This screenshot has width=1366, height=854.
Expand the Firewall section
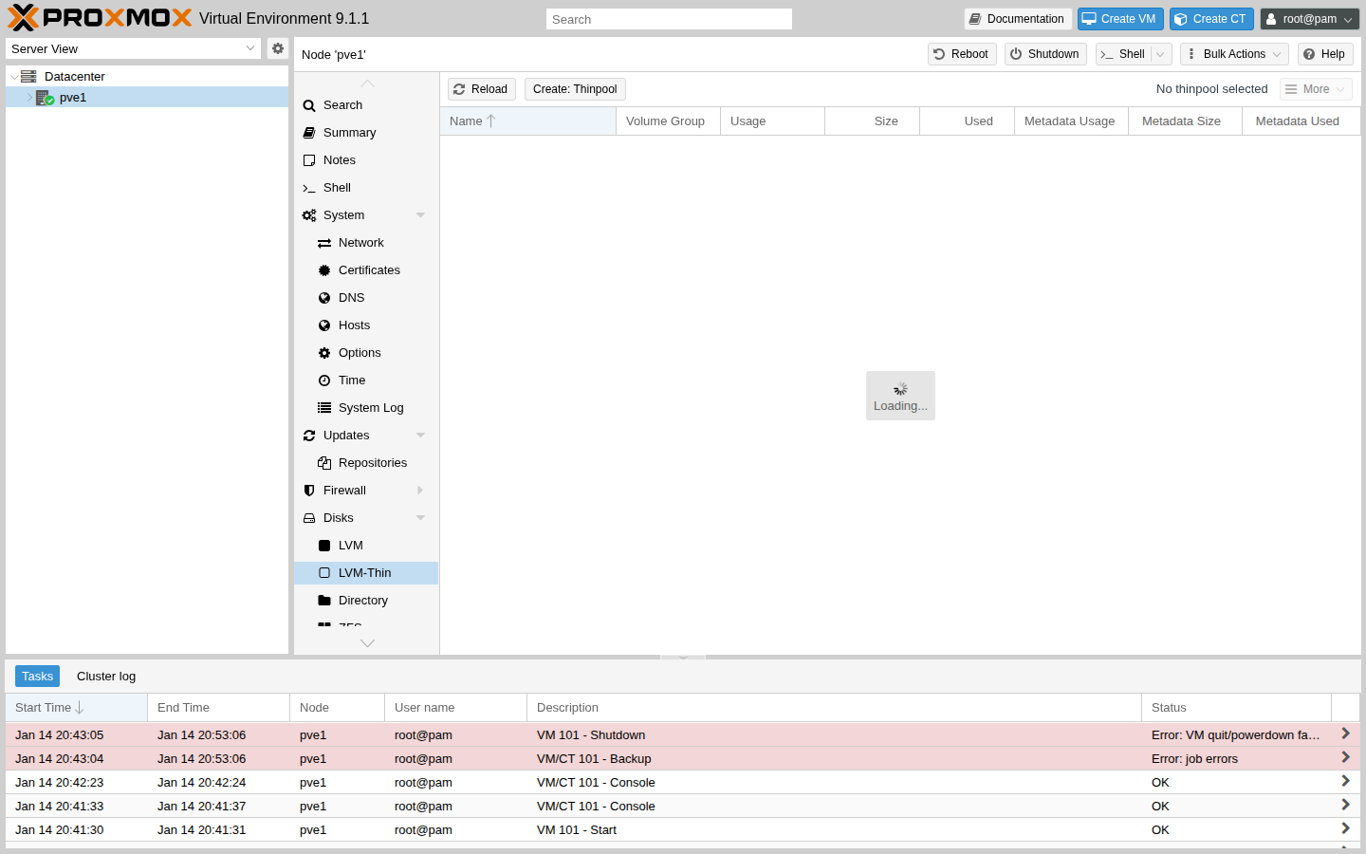pos(420,490)
